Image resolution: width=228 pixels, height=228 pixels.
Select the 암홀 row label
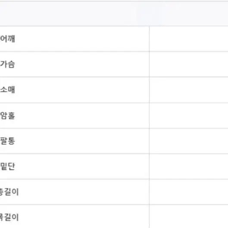(x=7, y=116)
